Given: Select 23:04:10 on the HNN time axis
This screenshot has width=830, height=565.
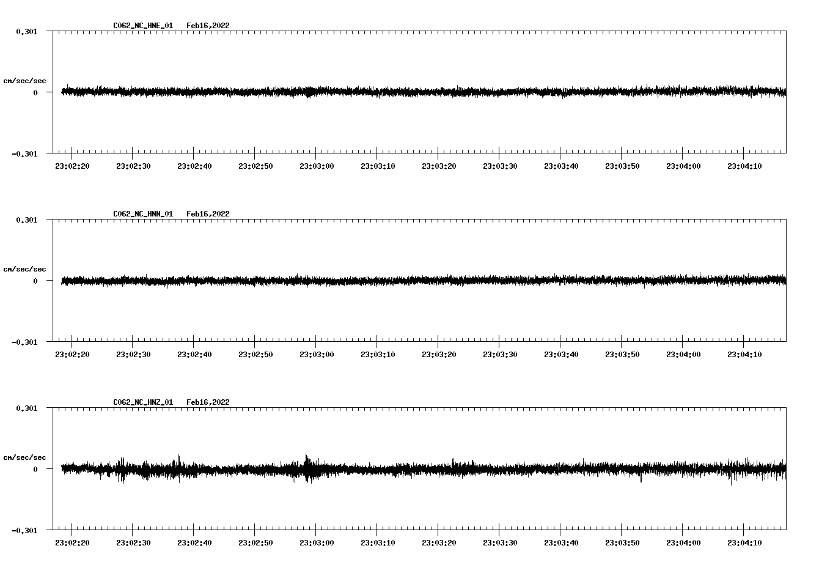Looking at the screenshot, I should [744, 354].
